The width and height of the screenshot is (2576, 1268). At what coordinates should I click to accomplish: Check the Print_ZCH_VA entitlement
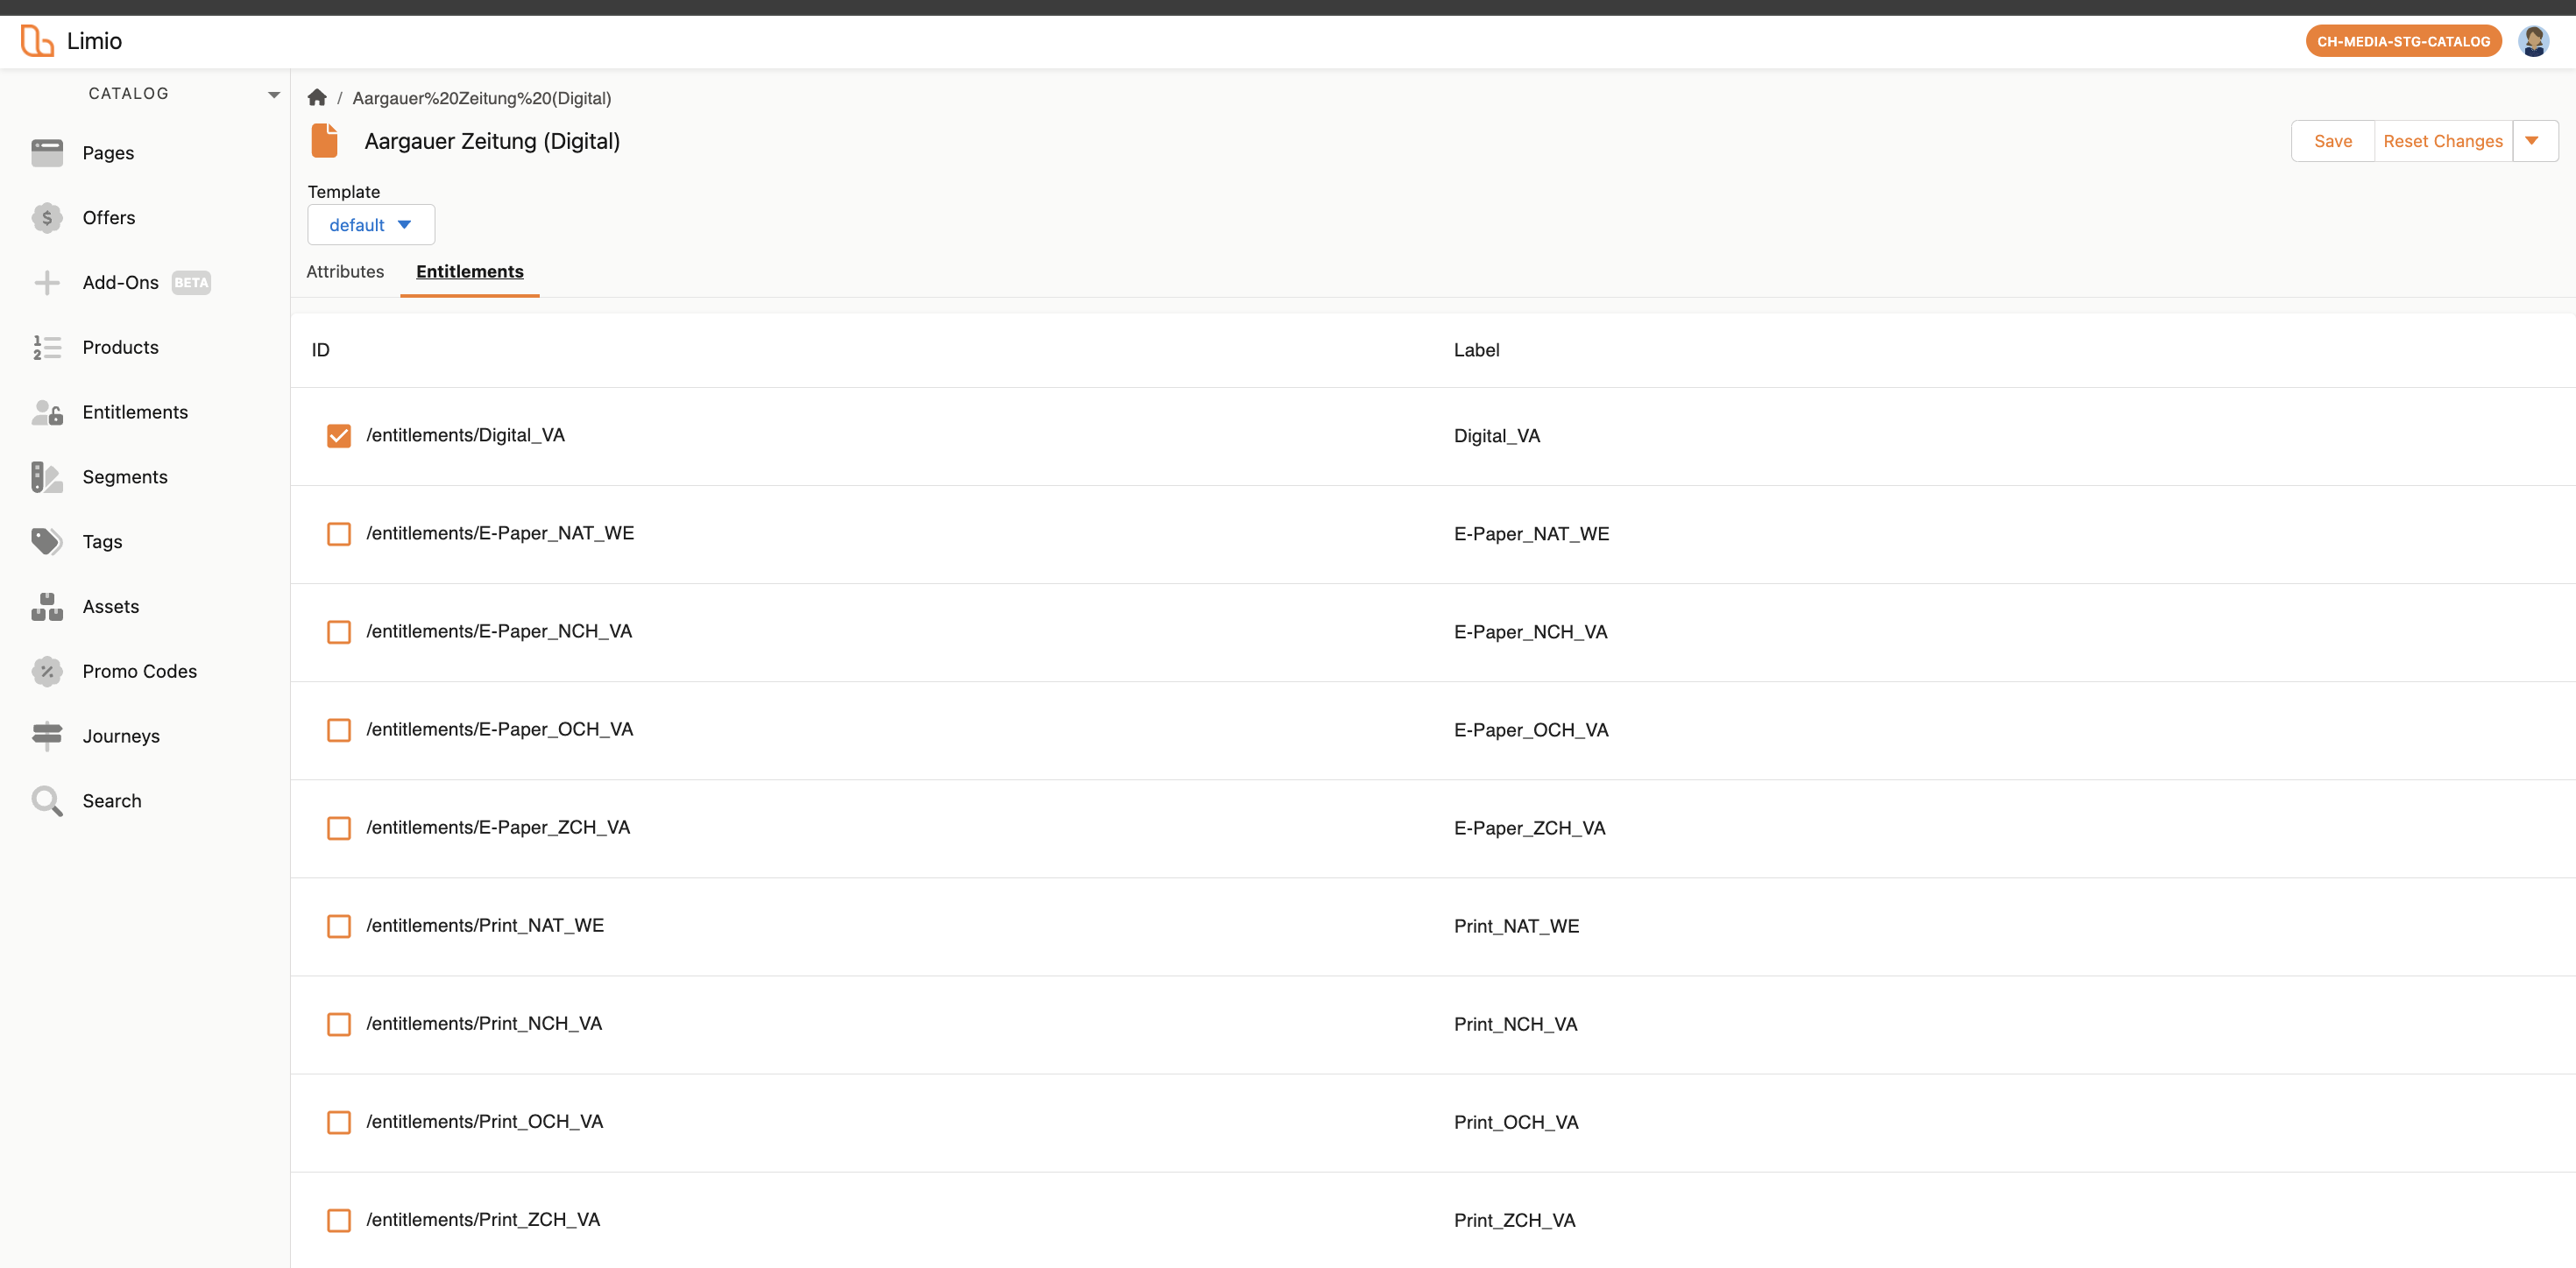(339, 1219)
